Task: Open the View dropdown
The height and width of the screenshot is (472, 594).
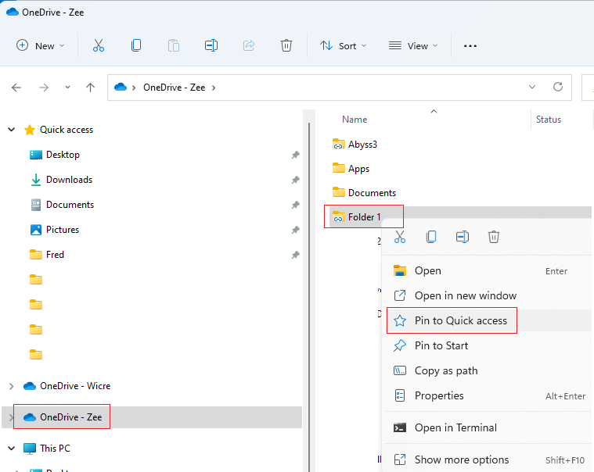Action: pyautogui.click(x=413, y=46)
